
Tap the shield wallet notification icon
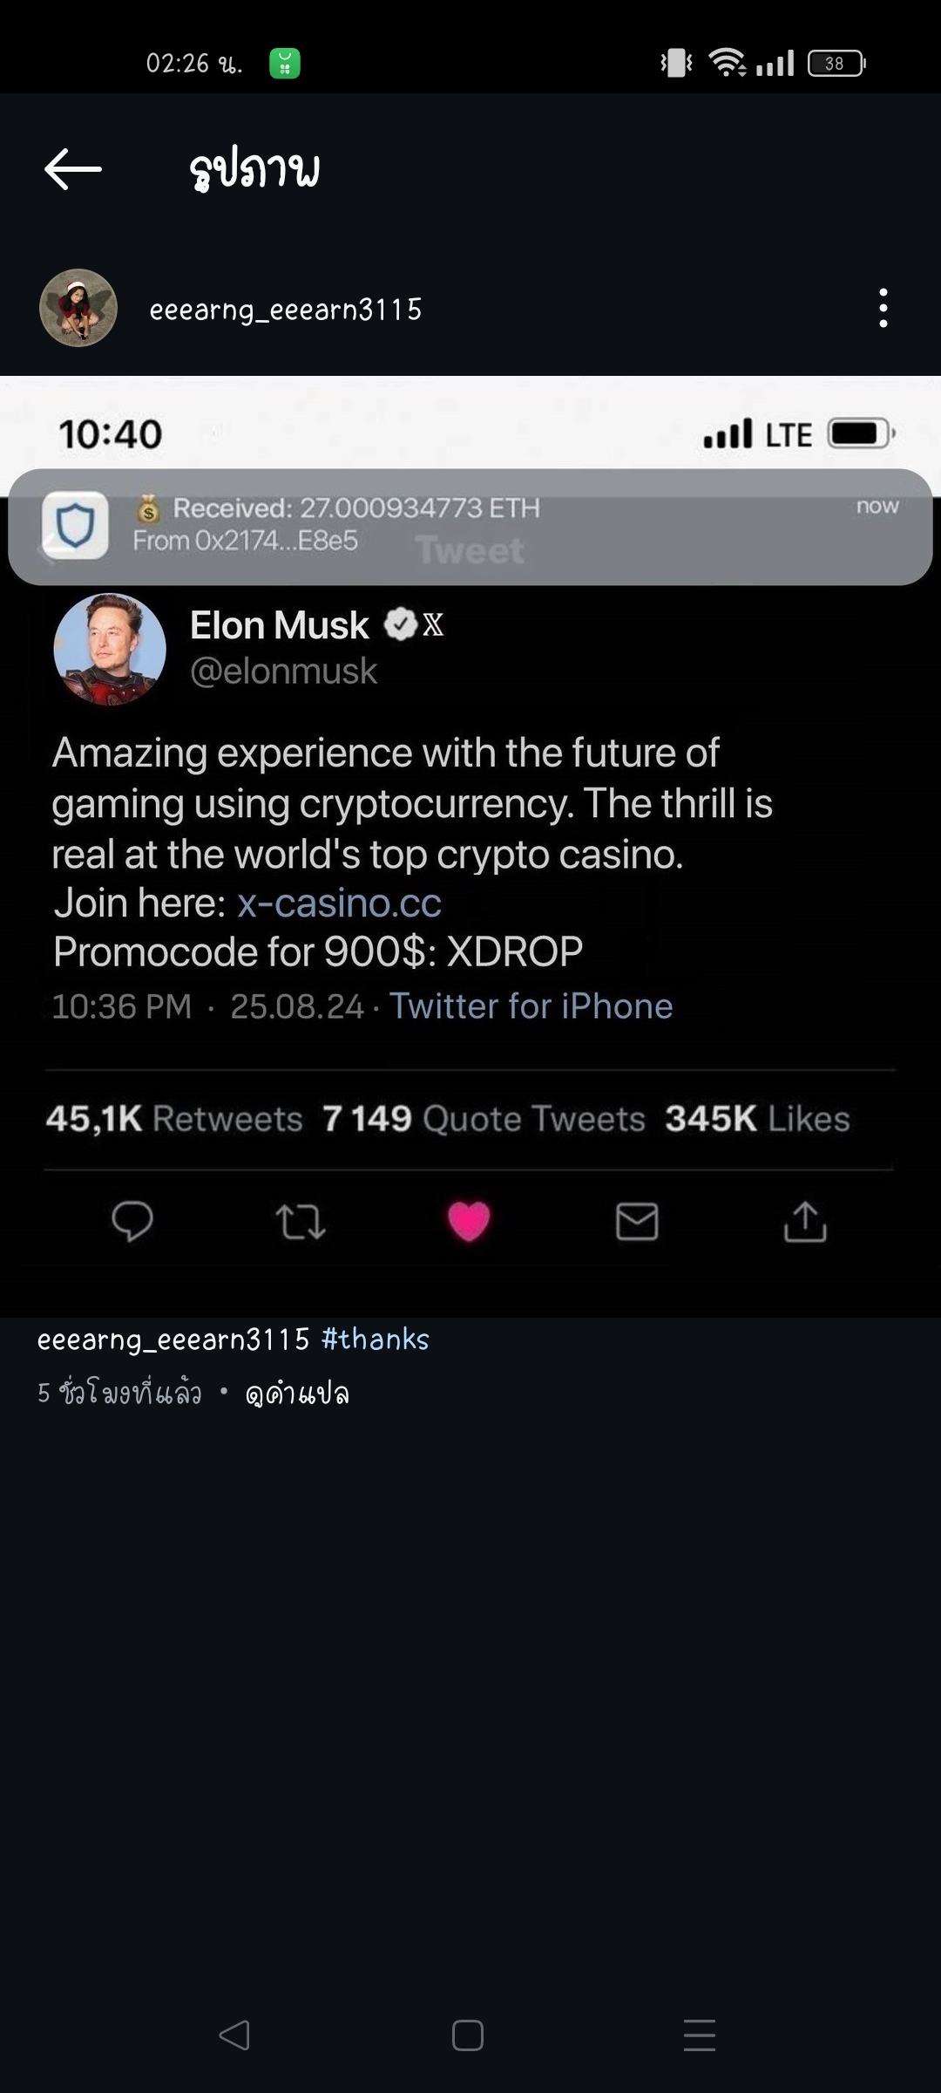[x=76, y=525]
